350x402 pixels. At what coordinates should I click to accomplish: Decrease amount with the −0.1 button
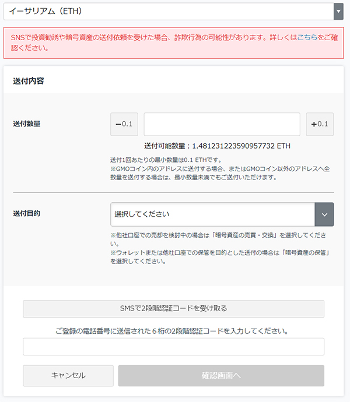124,124
